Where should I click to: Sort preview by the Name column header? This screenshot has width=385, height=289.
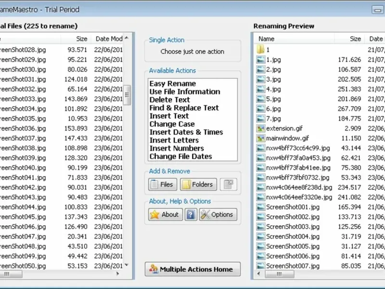point(295,39)
